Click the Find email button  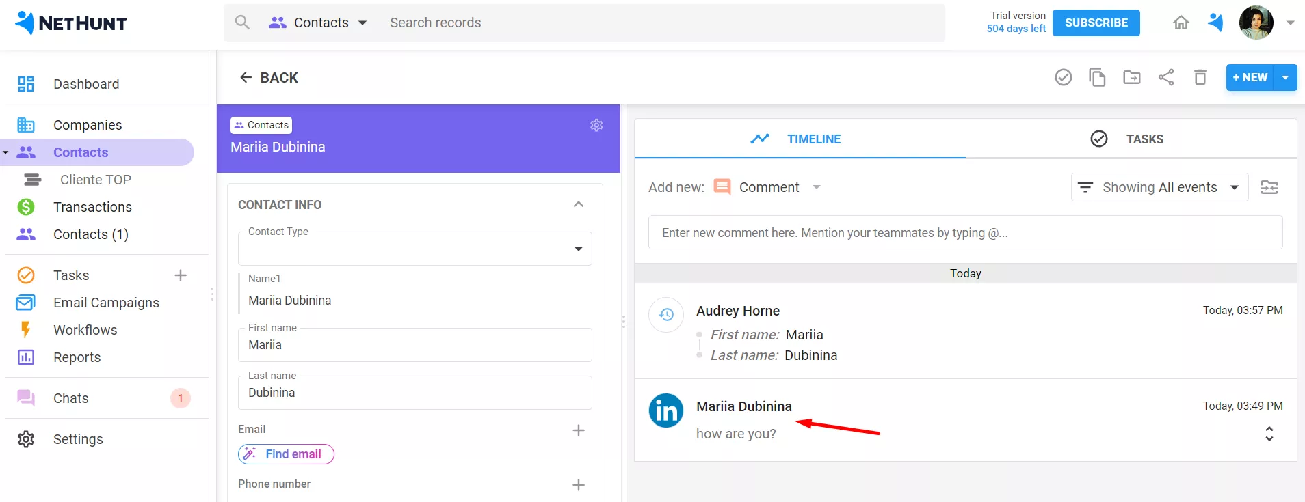pos(286,454)
